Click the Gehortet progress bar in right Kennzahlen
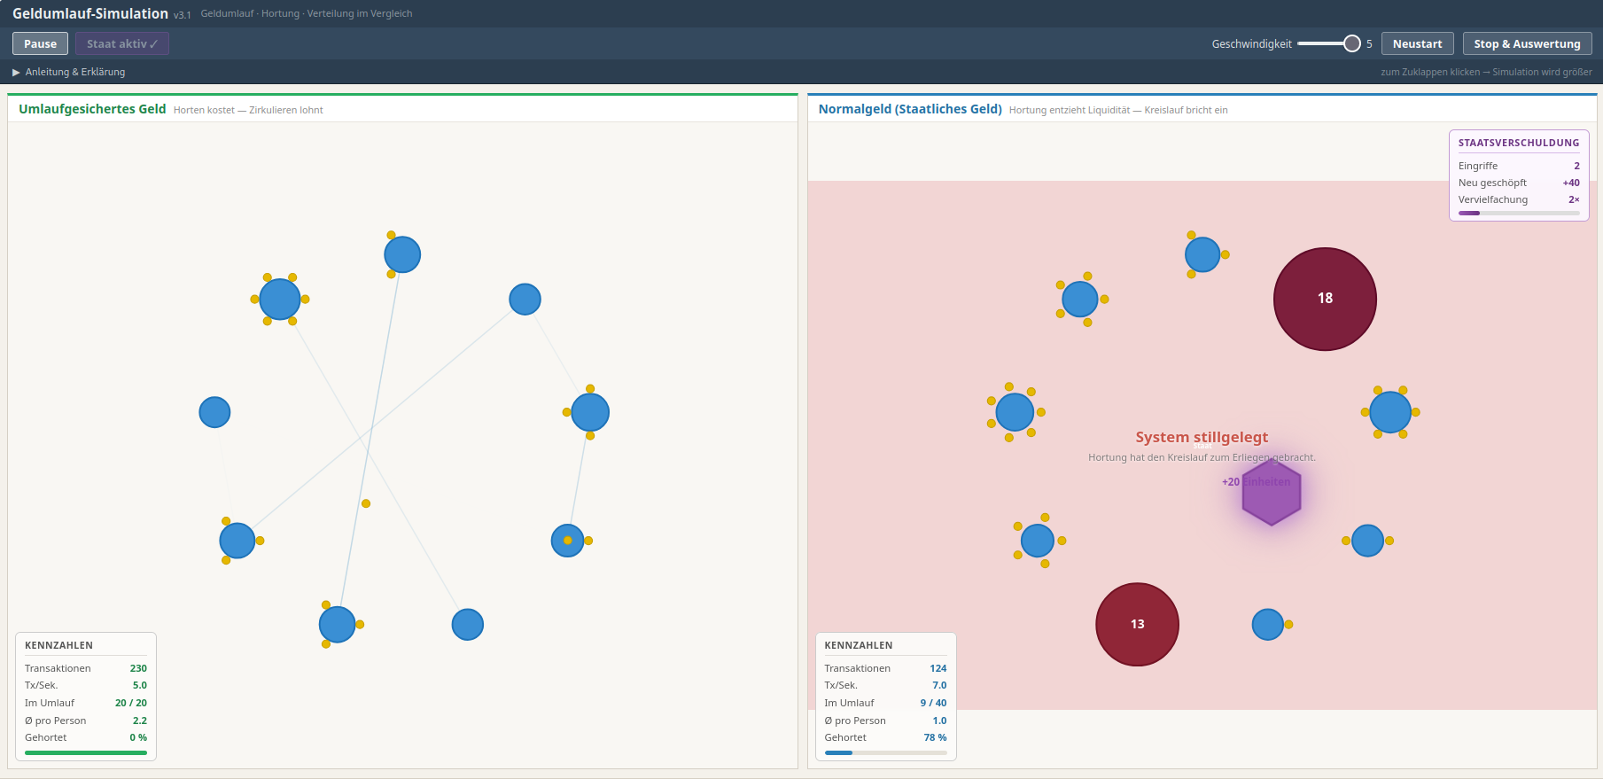1603x779 pixels. [x=884, y=752]
